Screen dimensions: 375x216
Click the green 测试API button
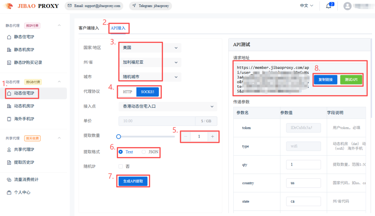pyautogui.click(x=351, y=79)
